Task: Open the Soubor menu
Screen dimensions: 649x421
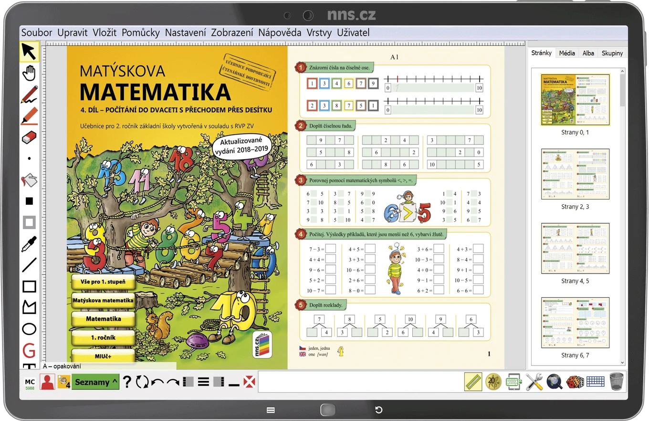Action: pyautogui.click(x=37, y=32)
